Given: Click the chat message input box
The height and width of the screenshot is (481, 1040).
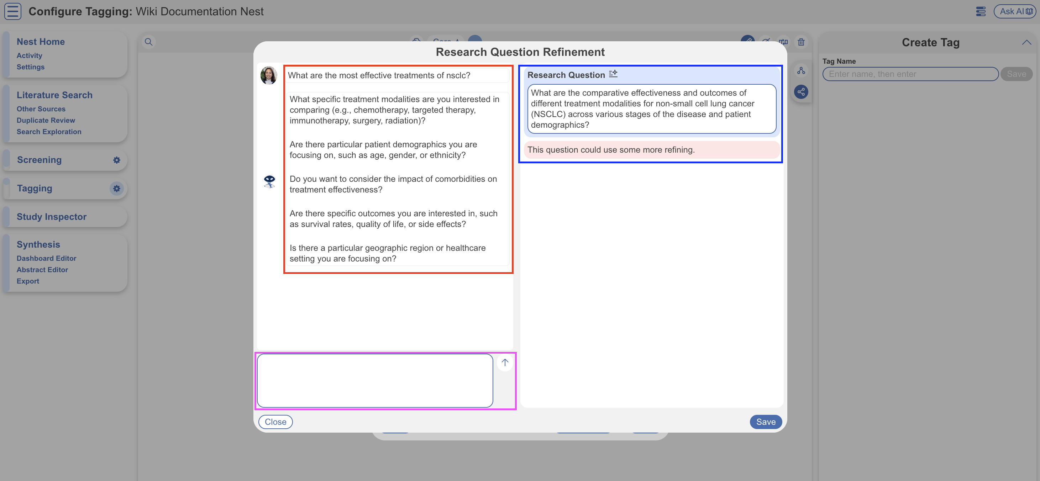Looking at the screenshot, I should (375, 381).
